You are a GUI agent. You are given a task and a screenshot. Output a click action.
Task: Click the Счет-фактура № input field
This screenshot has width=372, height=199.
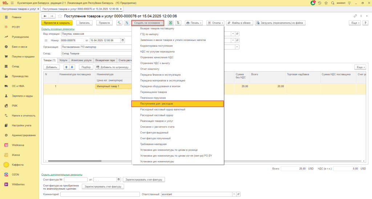(x=76, y=179)
